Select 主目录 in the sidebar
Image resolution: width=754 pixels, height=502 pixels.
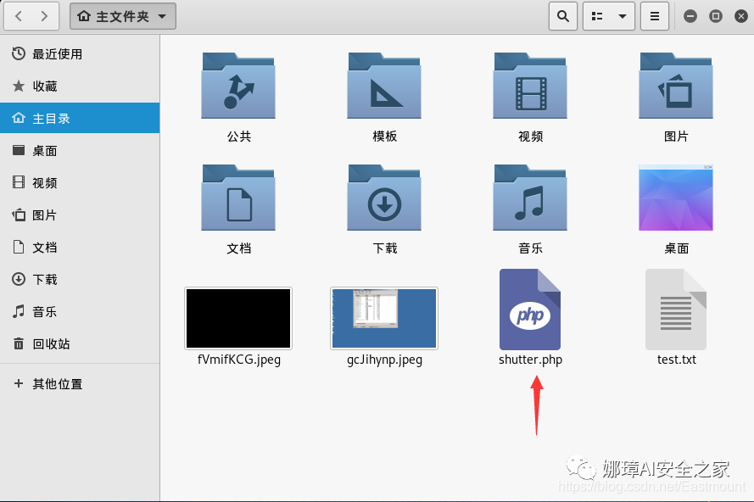click(x=80, y=118)
